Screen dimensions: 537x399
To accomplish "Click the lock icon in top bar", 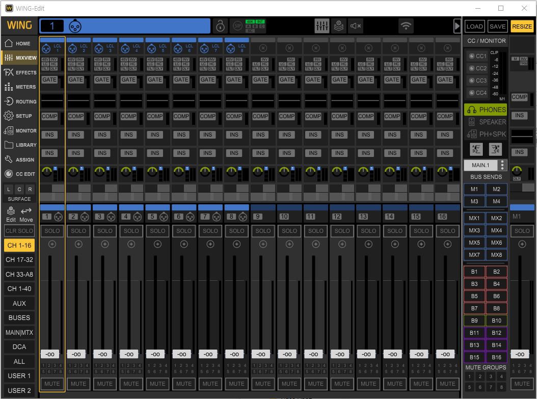I will pos(220,25).
